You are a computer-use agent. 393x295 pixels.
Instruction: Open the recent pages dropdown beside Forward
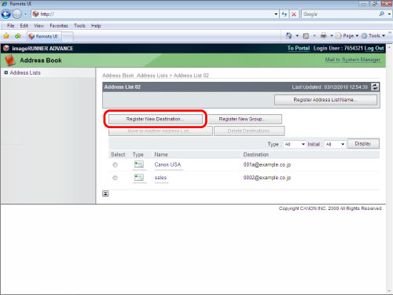click(25, 14)
